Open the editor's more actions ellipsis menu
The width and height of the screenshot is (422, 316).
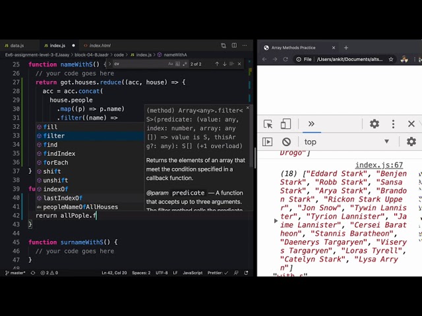pos(245,45)
